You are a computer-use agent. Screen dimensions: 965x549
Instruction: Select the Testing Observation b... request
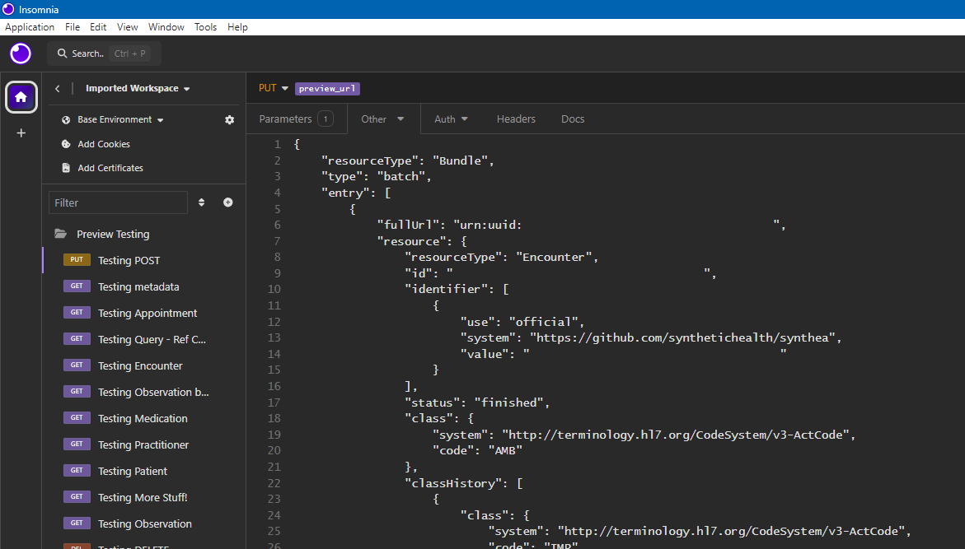pos(153,393)
